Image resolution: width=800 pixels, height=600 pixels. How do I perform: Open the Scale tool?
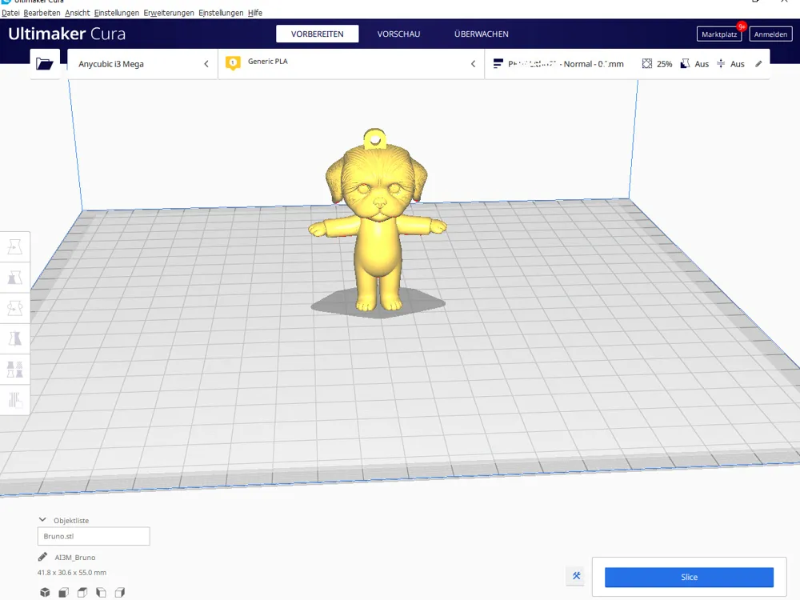14,277
